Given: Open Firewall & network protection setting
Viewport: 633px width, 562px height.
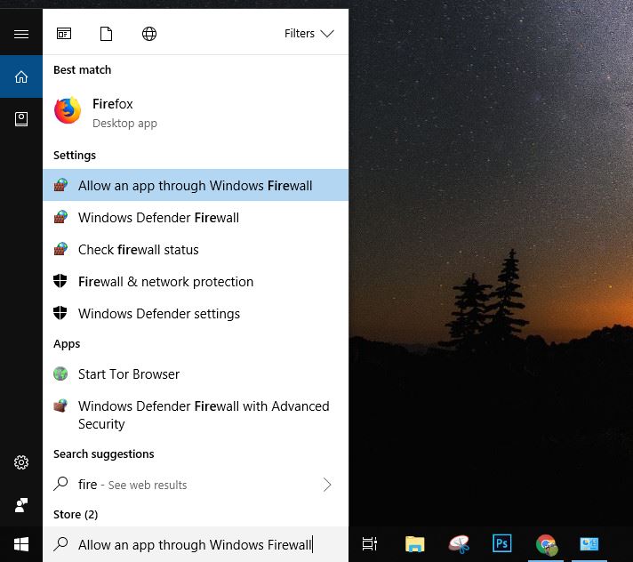Looking at the screenshot, I should [x=196, y=281].
